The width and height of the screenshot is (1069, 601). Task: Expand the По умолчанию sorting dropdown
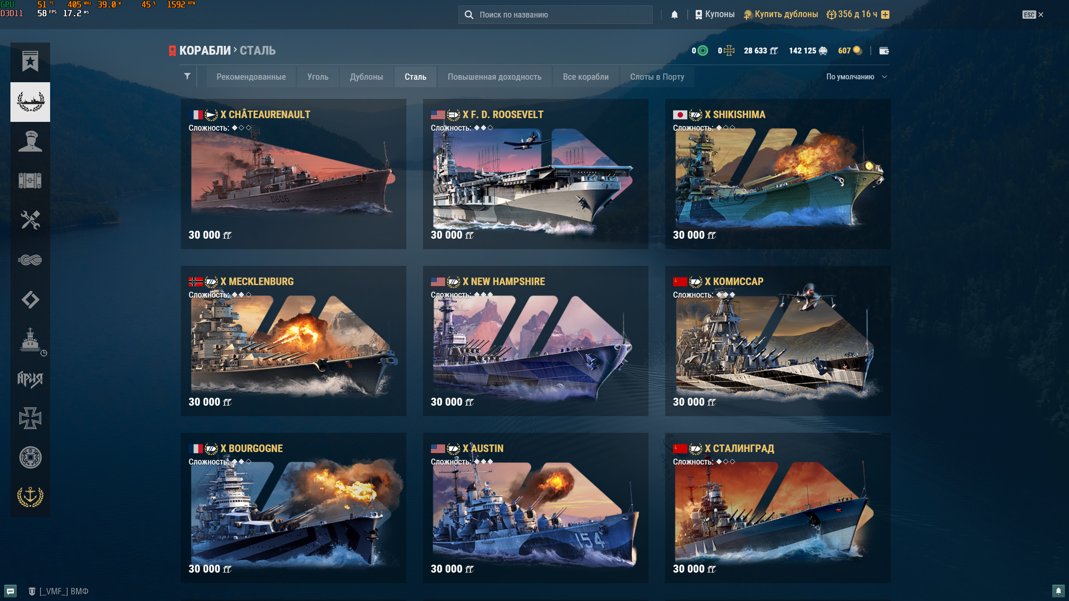point(856,77)
